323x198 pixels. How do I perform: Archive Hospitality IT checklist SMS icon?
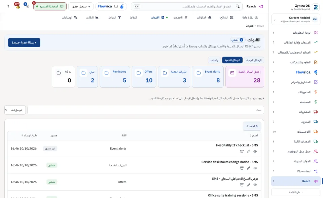point(242,152)
